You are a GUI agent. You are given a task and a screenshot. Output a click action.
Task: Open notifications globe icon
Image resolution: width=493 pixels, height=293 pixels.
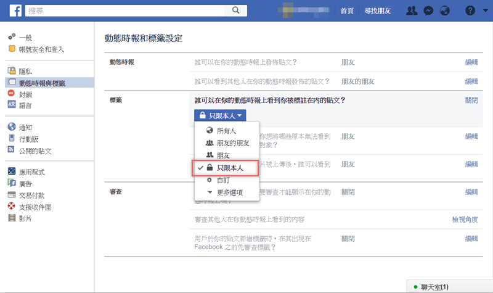click(444, 10)
